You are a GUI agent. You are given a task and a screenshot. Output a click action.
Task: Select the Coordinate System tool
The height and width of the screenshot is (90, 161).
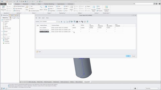pos(34,11)
